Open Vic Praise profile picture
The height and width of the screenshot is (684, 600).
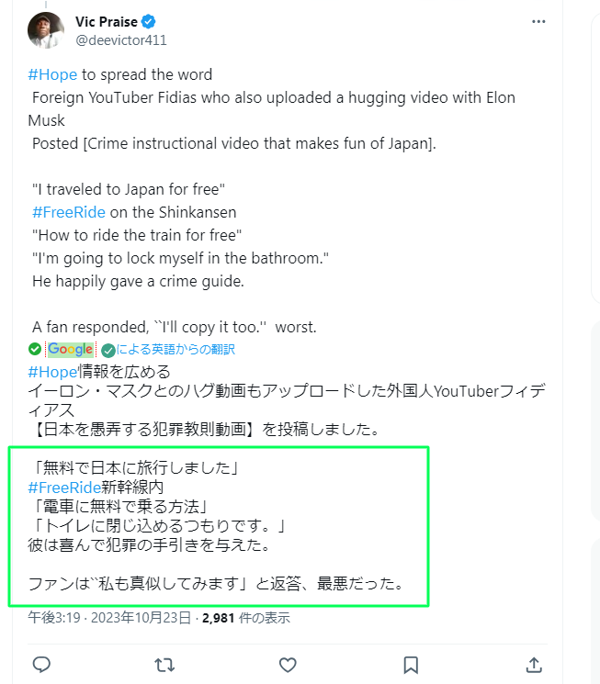point(45,29)
